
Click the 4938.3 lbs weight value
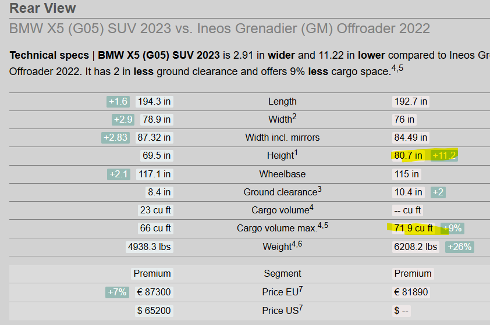(x=150, y=247)
